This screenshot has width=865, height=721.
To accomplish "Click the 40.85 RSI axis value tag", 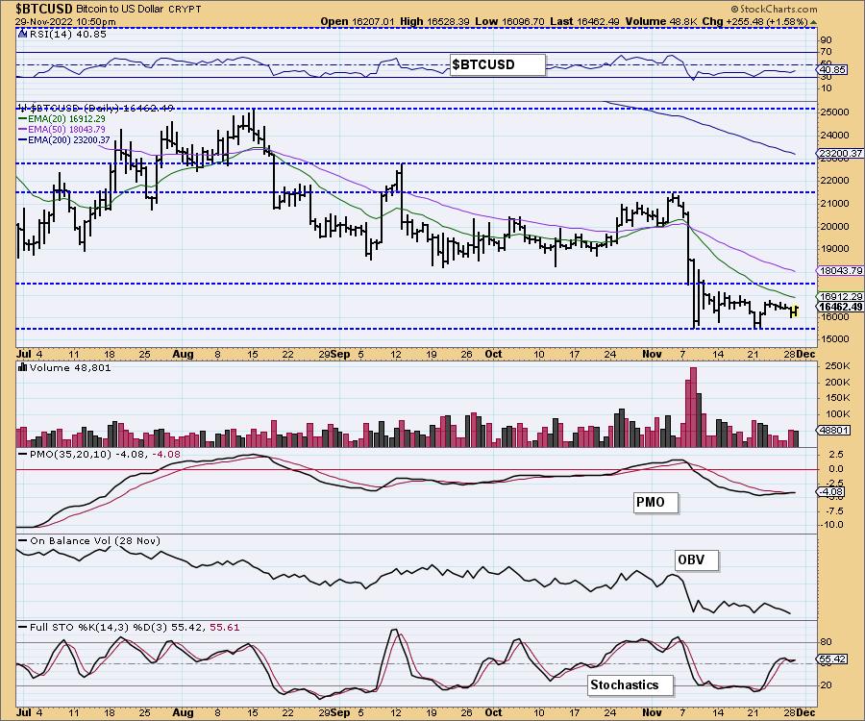I will click(832, 70).
